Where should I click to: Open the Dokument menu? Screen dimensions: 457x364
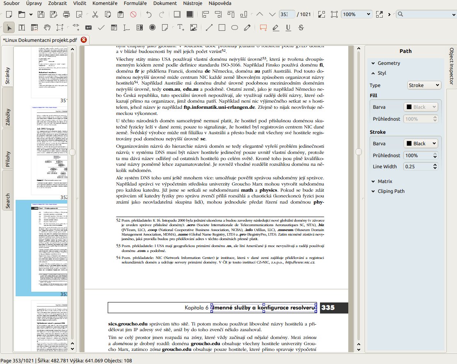point(165,3)
